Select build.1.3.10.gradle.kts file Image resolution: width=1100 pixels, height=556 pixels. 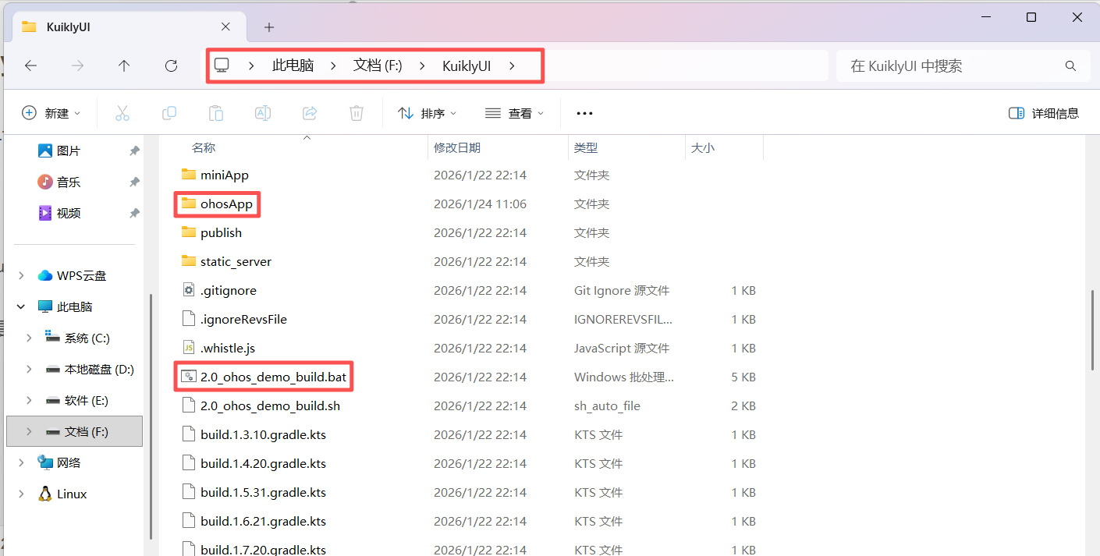point(263,434)
